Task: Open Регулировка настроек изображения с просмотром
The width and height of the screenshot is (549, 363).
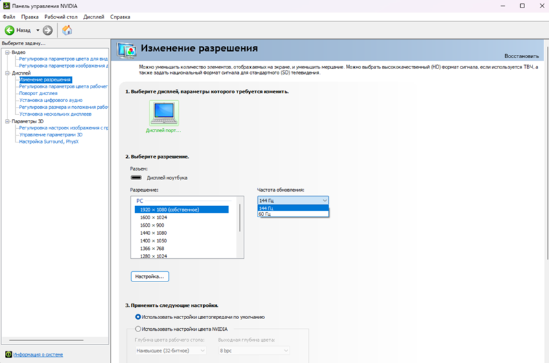Action: [63, 128]
